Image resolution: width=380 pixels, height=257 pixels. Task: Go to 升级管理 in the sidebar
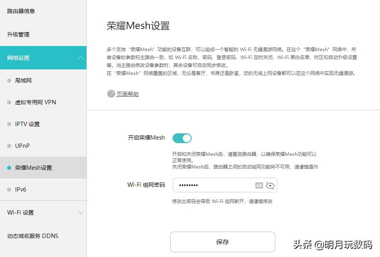click(x=18, y=35)
